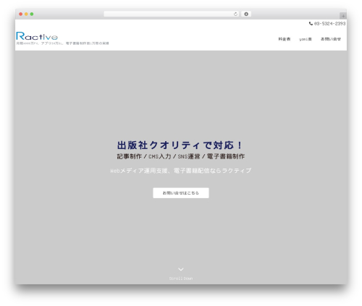The image size is (362, 306).
Task: Click the 出版社クオリティで対応！ headline
Action: pos(180,145)
